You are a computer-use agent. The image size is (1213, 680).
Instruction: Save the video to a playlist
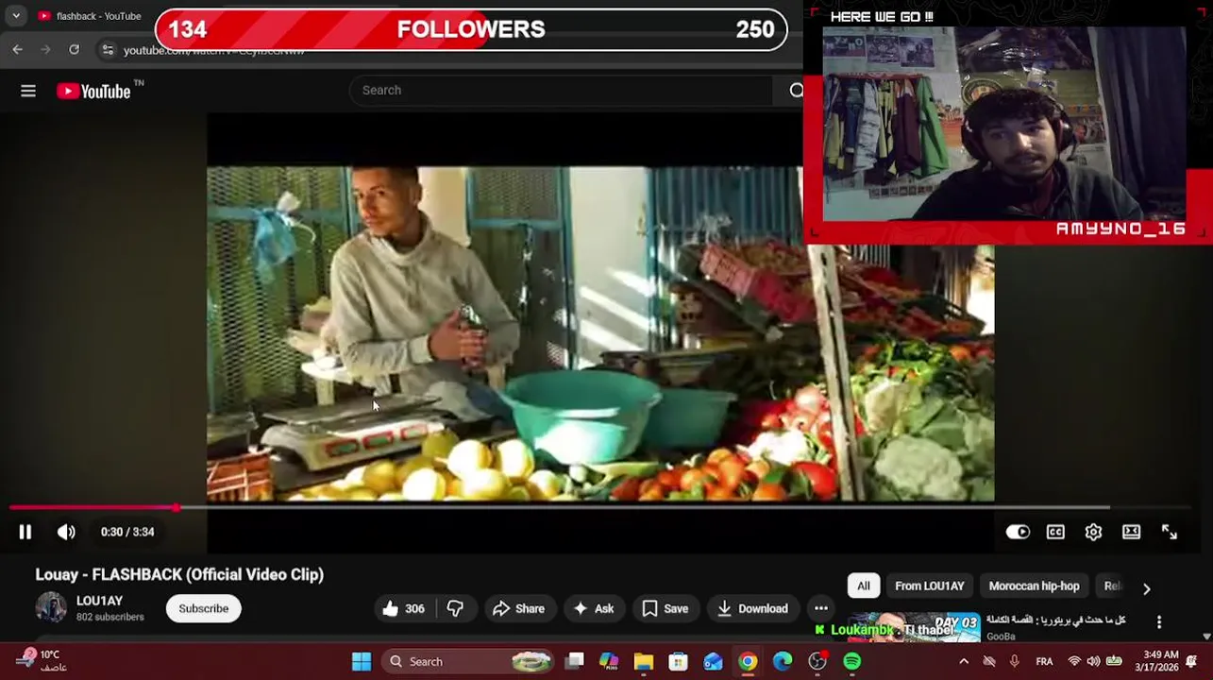pos(665,609)
